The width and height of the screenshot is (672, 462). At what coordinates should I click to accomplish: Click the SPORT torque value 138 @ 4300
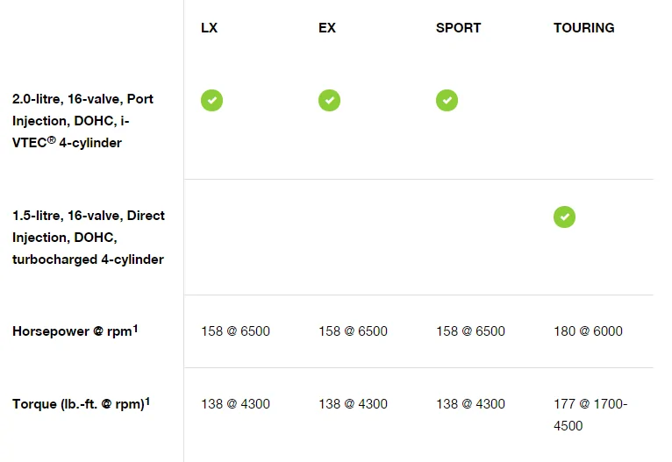(x=470, y=404)
